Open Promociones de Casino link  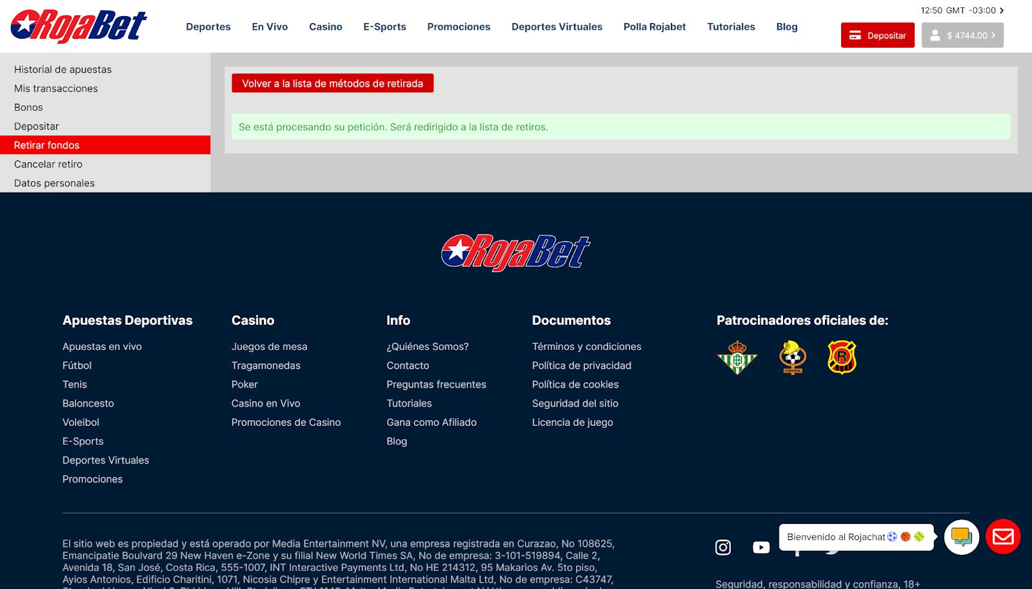286,423
